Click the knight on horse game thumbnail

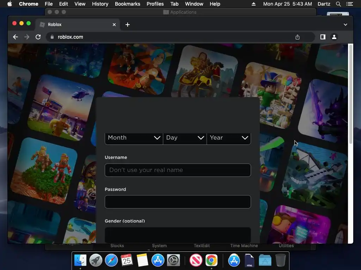pos(205,71)
